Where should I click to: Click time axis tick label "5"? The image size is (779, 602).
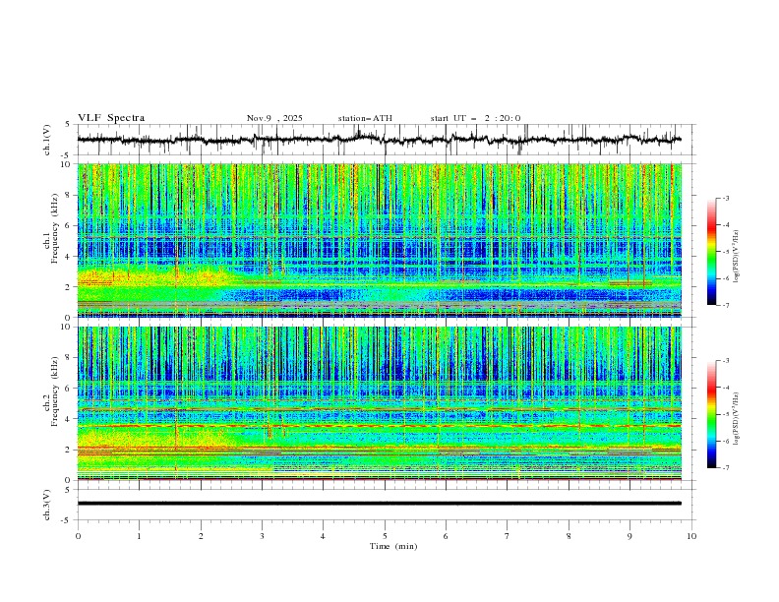point(385,536)
